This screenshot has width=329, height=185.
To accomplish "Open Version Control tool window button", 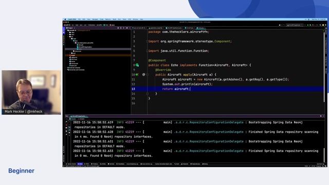I will pos(71,164).
